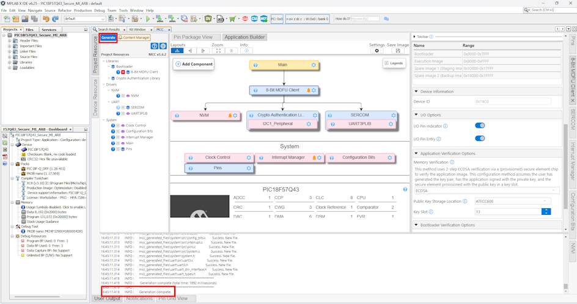Click the Key Slot number stepper
The width and height of the screenshot is (577, 304).
[546, 212]
